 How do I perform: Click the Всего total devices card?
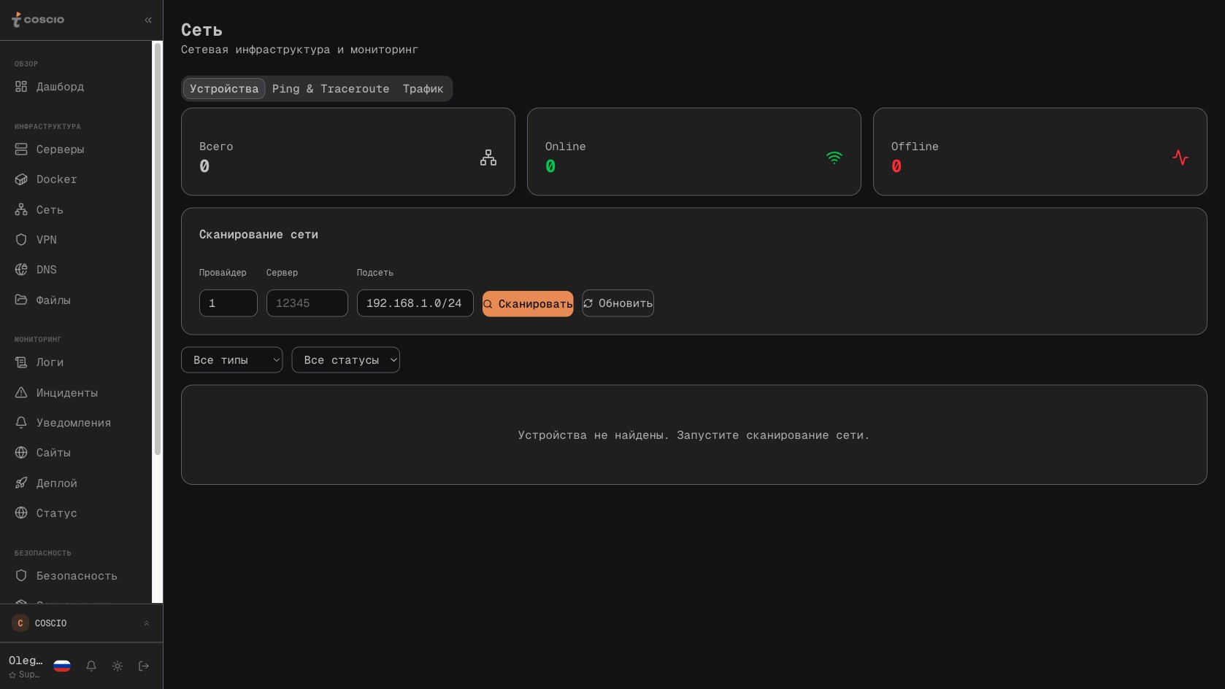348,152
